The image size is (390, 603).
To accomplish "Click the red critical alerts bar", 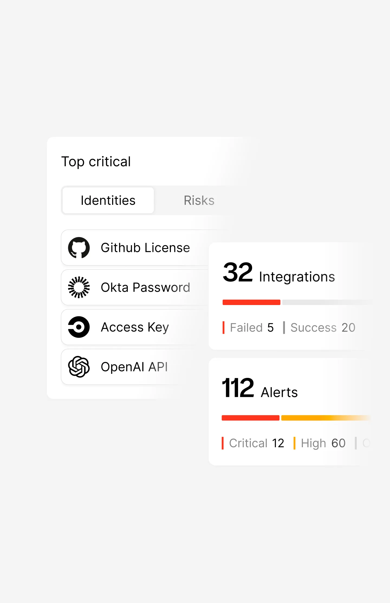I will coord(251,418).
